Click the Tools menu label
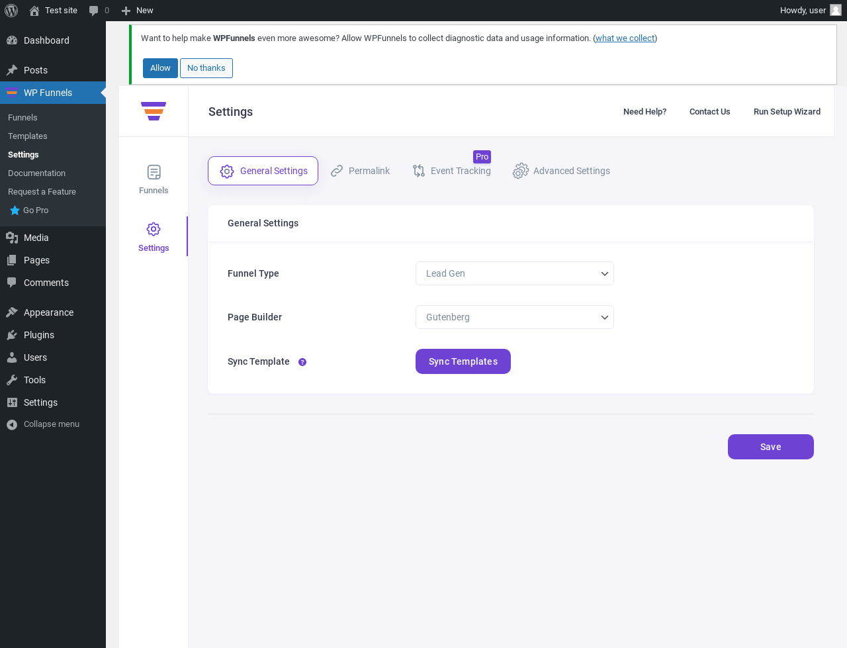Image resolution: width=847 pixels, height=648 pixels. tap(34, 380)
